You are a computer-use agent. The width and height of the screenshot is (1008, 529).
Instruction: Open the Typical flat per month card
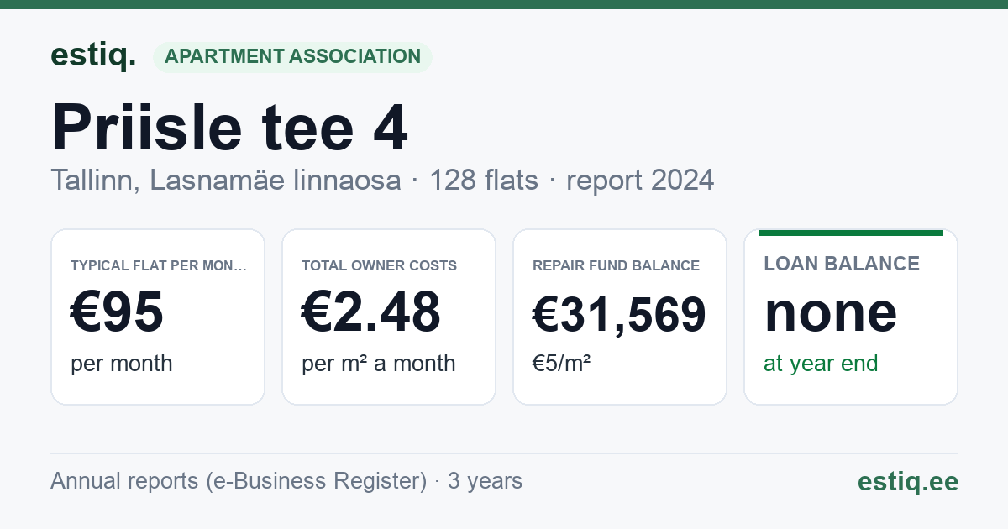tap(158, 317)
